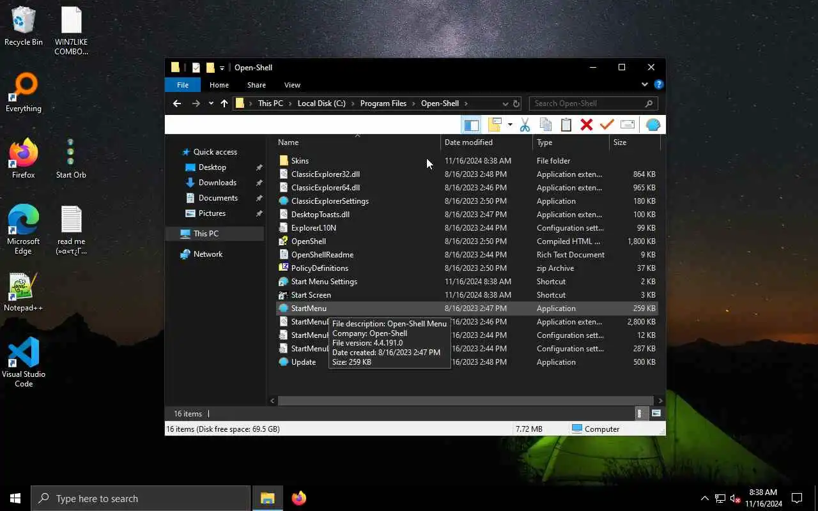Screen dimensions: 818x511
Task: Select ClassicExplorer32.dll file
Action: (325, 174)
